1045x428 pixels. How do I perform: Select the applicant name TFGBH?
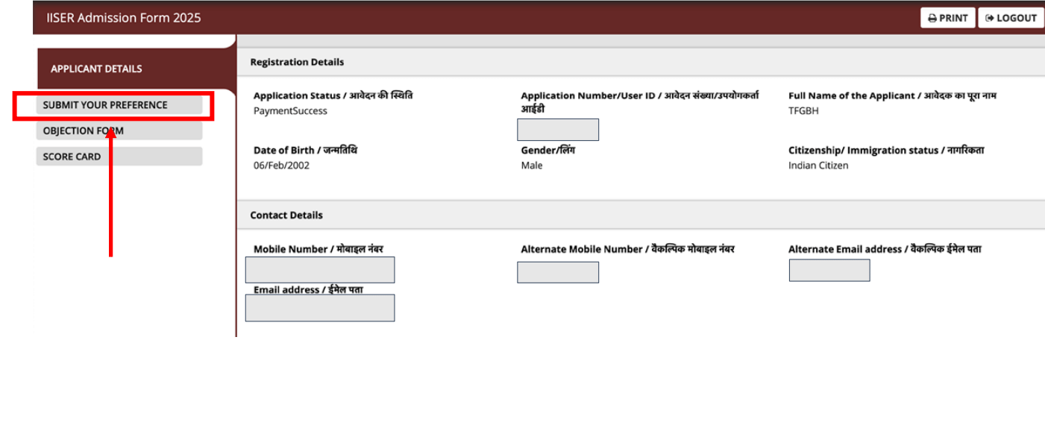[x=803, y=111]
